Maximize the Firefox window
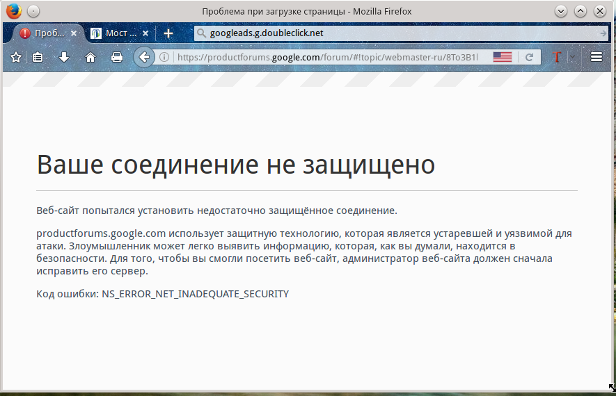The height and width of the screenshot is (396, 616). point(581,11)
